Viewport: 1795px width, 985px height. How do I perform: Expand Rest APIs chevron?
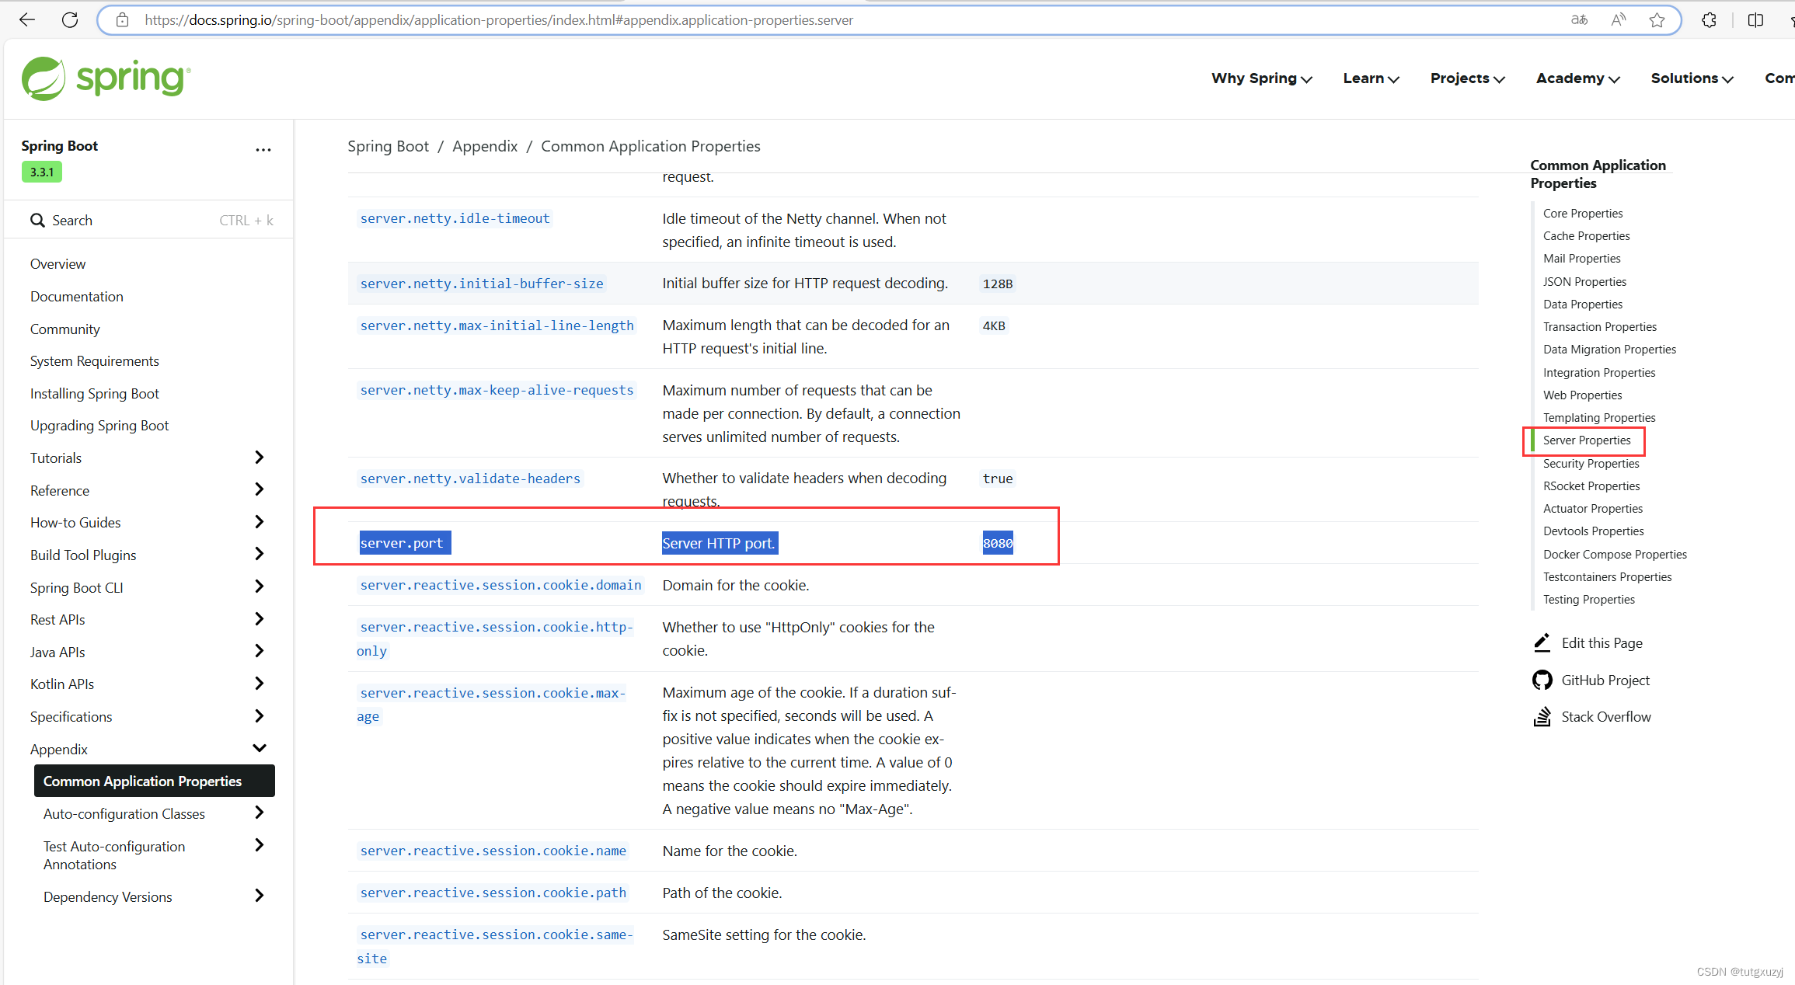(x=260, y=619)
